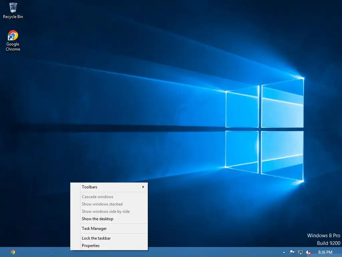
Task: Open Chrome from the taskbar
Action: point(13,252)
